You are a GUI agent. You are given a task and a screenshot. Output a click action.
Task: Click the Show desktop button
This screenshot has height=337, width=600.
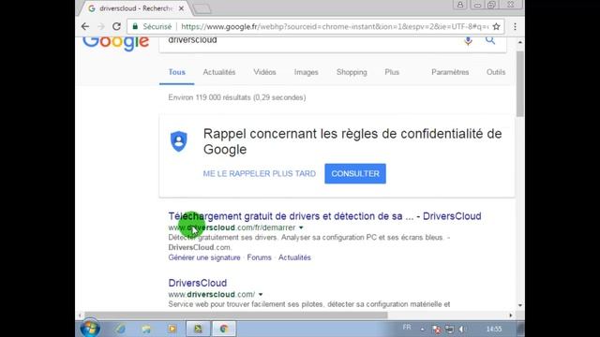(x=521, y=329)
